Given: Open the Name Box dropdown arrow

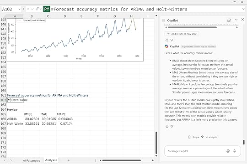Looking at the screenshot, I should [x=19, y=9].
